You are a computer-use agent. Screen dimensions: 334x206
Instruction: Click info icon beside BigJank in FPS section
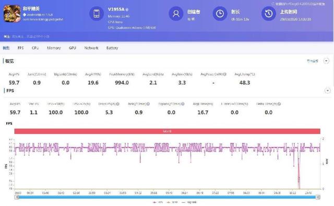[x=183, y=104]
